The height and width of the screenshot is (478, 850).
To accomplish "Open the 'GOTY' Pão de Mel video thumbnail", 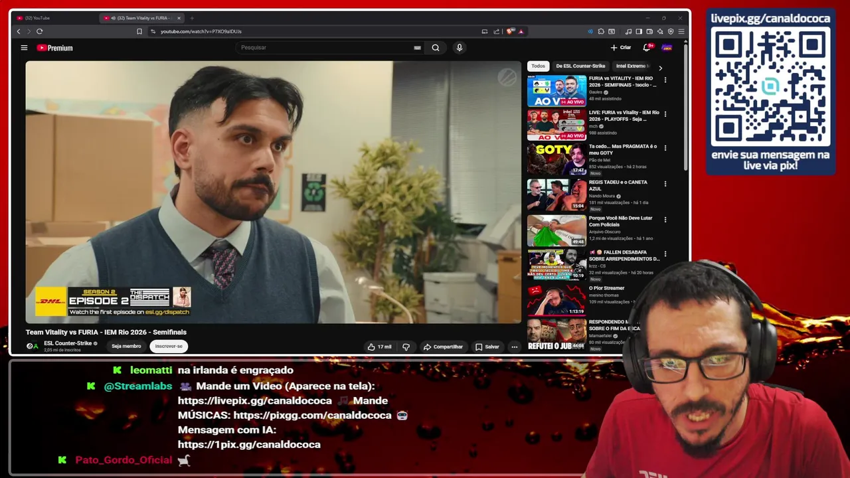I will coord(556,159).
